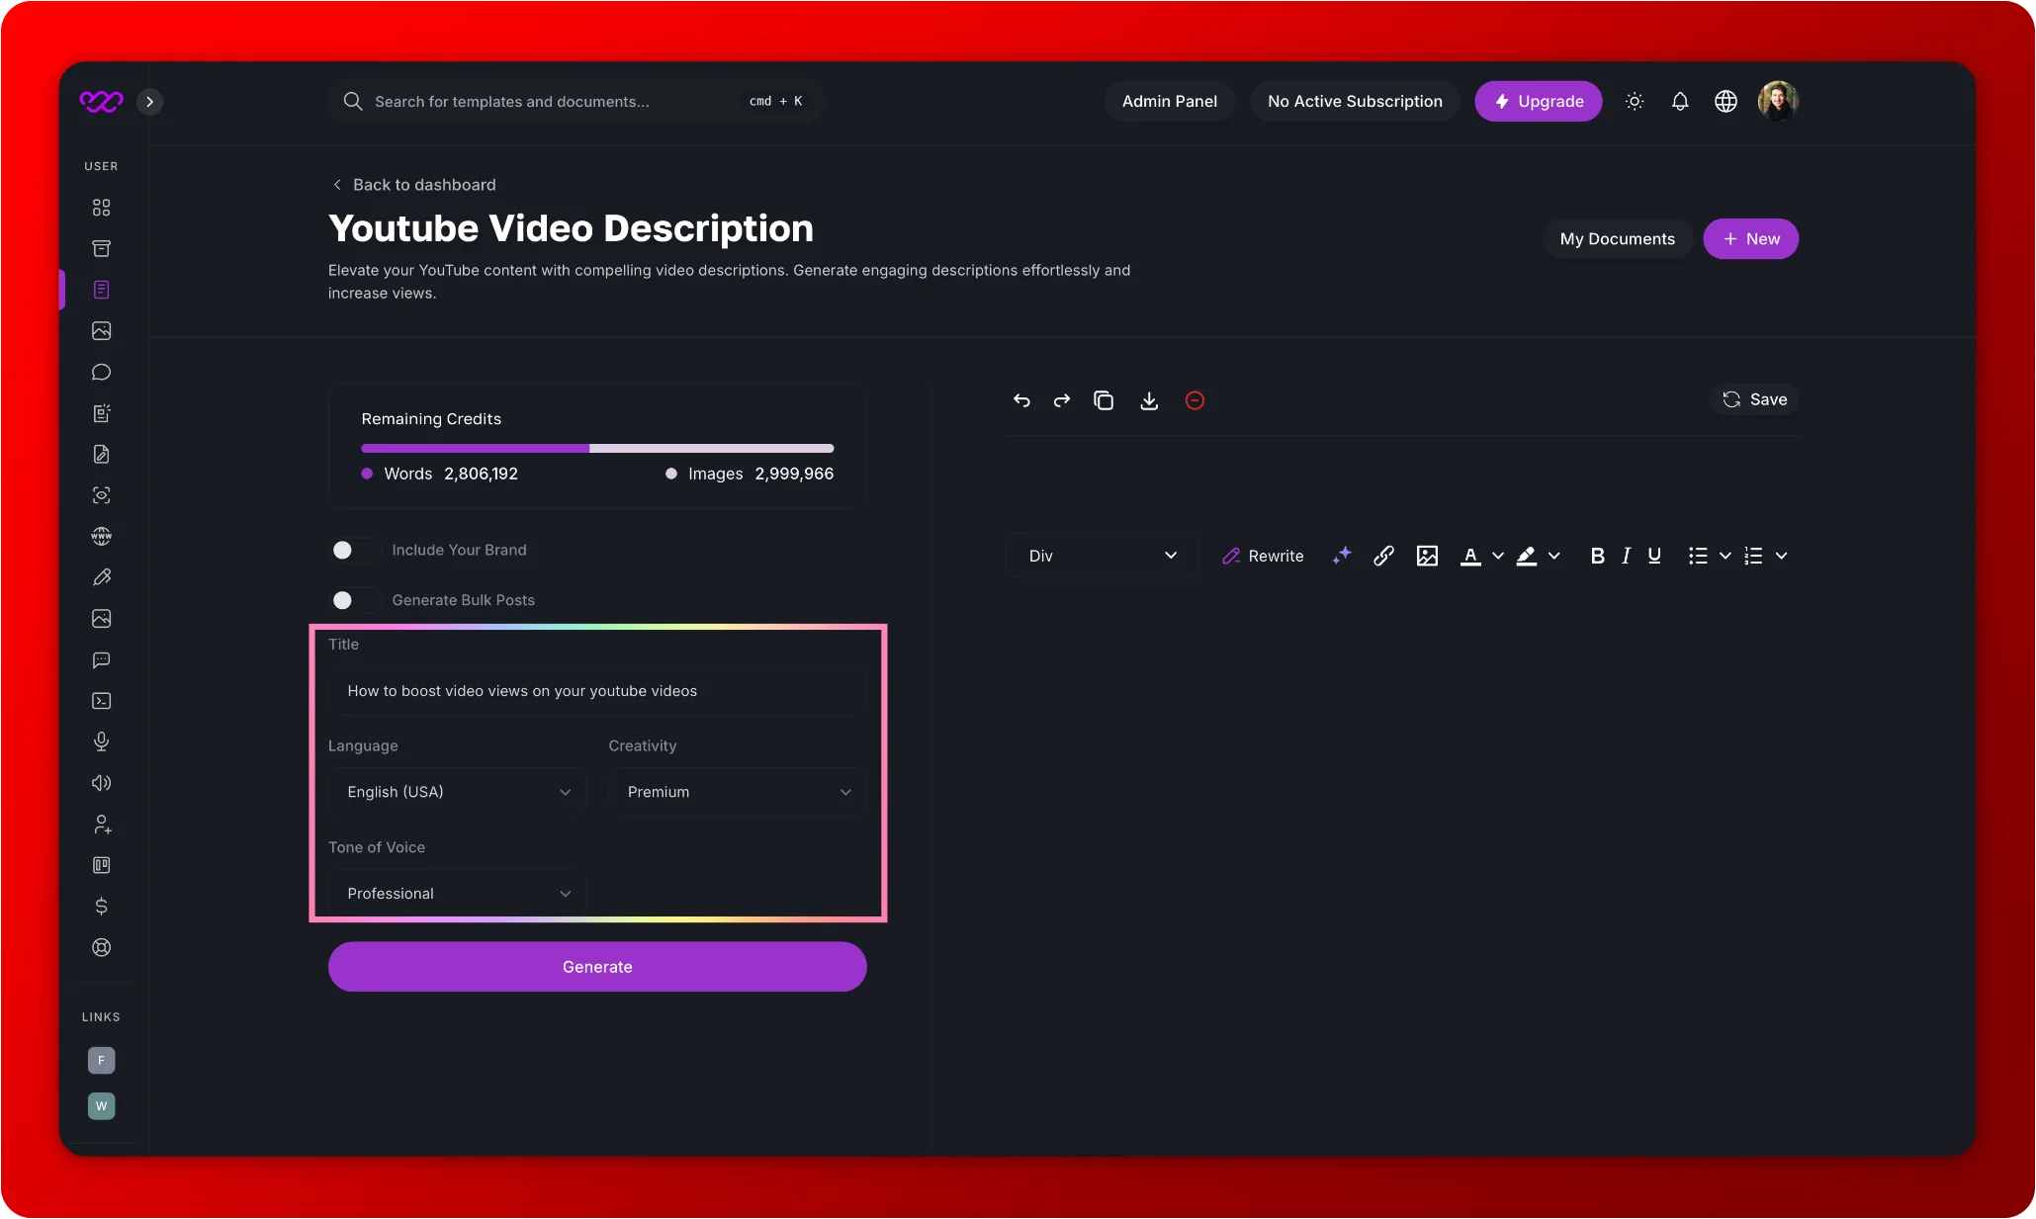Open the highlight color dropdown arrow

coord(1554,556)
